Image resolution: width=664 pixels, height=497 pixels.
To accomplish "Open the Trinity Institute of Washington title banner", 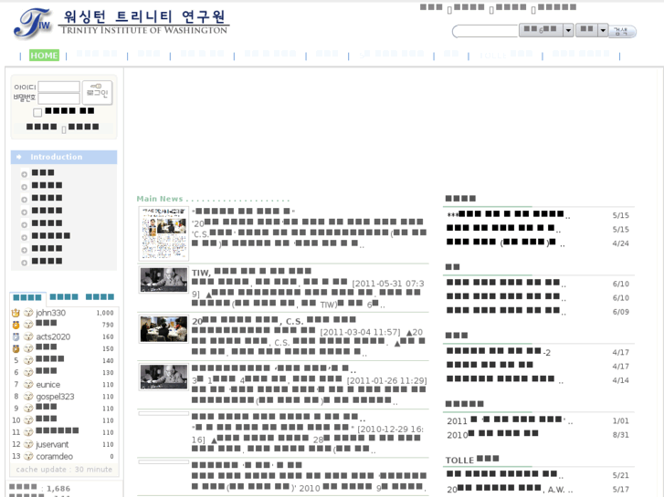I will (x=144, y=23).
